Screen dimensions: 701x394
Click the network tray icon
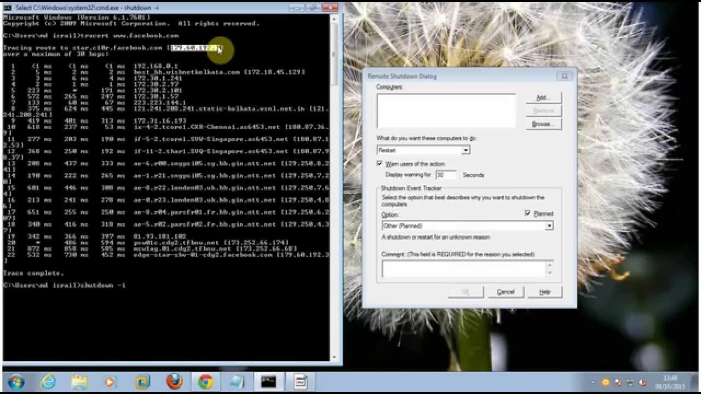(x=630, y=382)
